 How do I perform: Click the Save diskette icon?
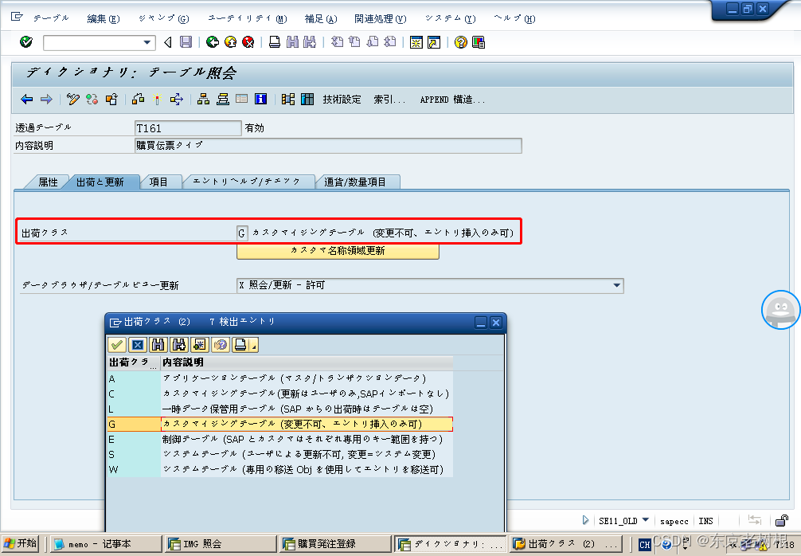point(186,42)
